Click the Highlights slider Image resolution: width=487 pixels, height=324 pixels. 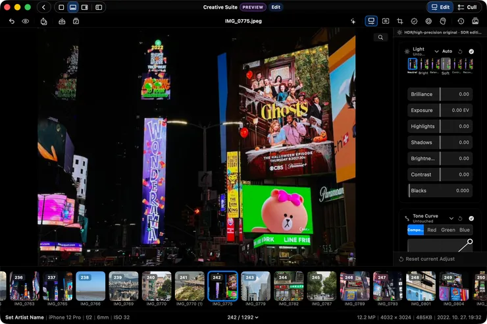(x=440, y=126)
